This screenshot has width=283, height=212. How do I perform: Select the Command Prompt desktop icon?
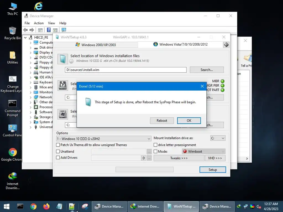(12, 108)
